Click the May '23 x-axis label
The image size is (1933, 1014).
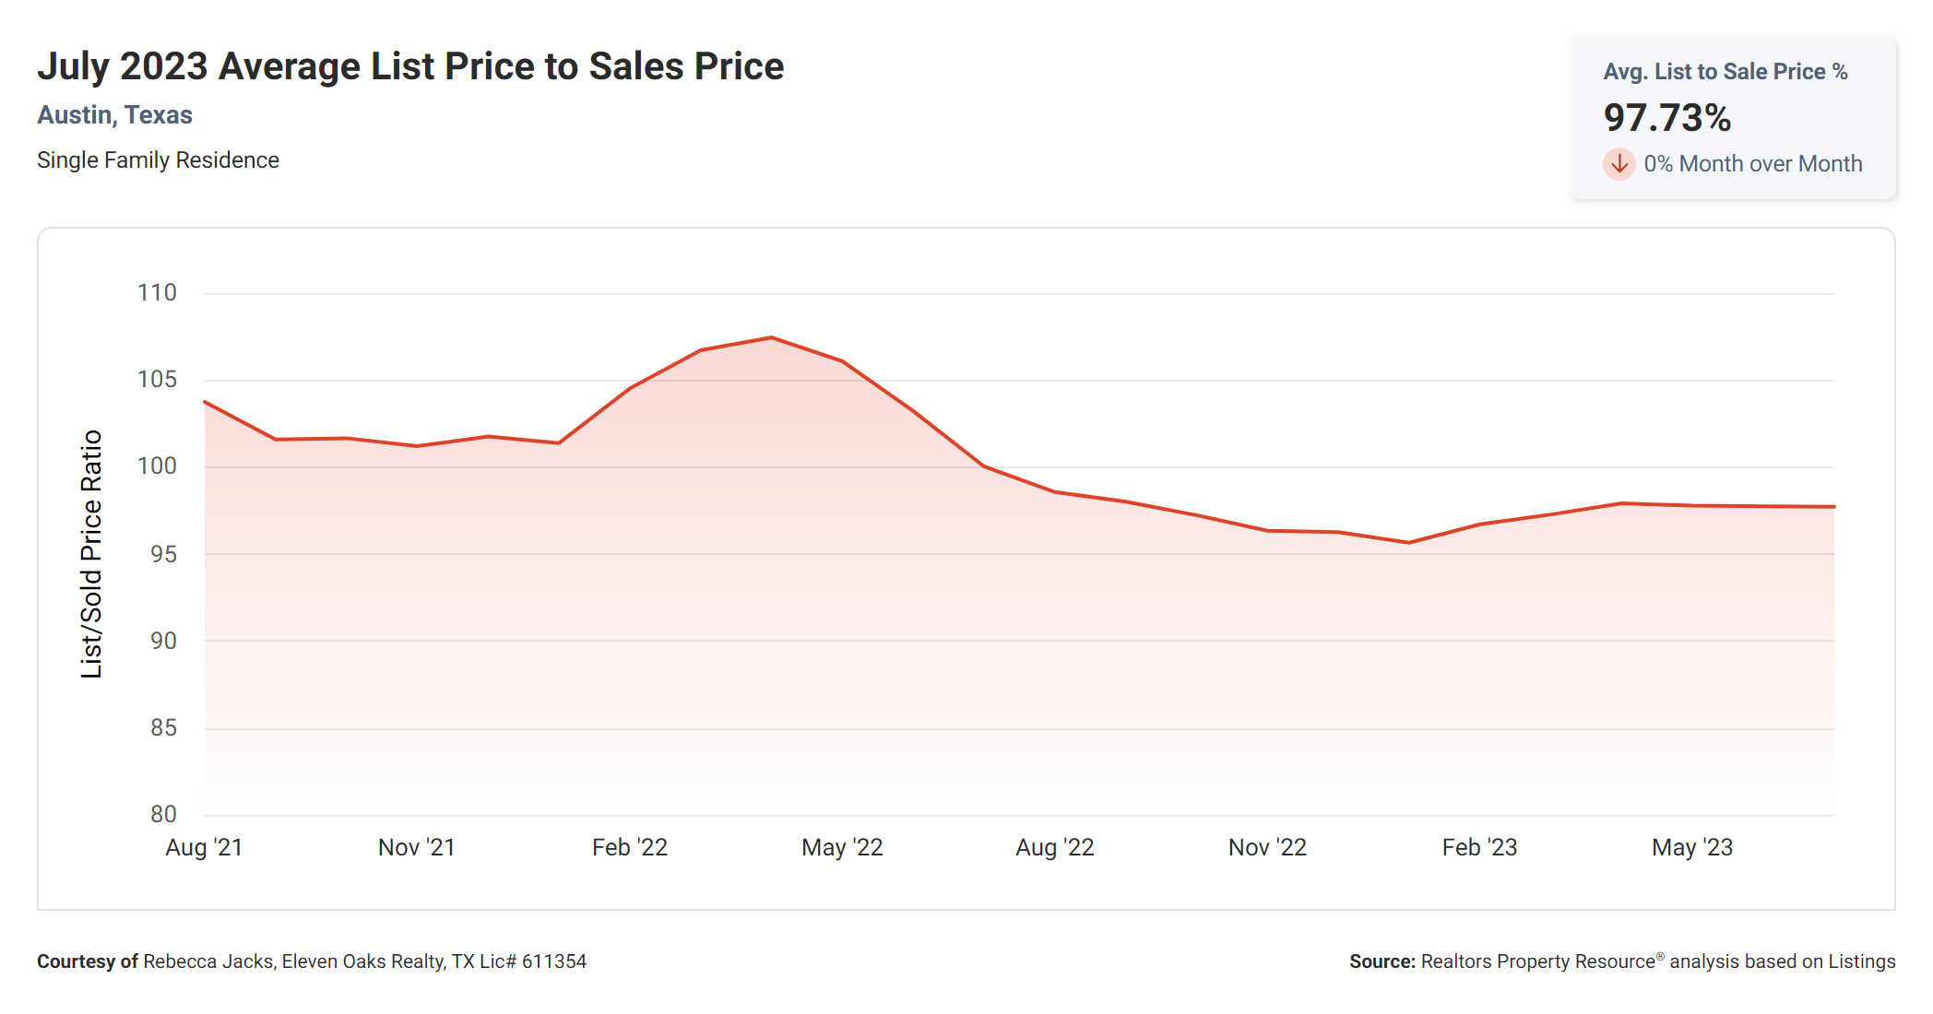[1691, 847]
